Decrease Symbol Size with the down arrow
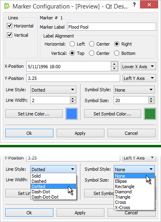 (151, 102)
